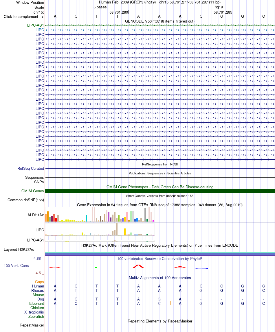Click the ALDH1A2 GTEx bar chart
Viewport: 275px width, 332px height.
(100, 215)
